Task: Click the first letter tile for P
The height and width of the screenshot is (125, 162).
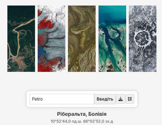Action: (x=21, y=39)
